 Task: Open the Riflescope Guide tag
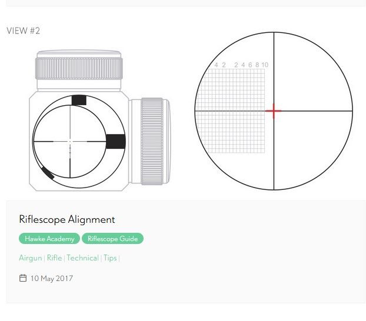pyautogui.click(x=112, y=239)
